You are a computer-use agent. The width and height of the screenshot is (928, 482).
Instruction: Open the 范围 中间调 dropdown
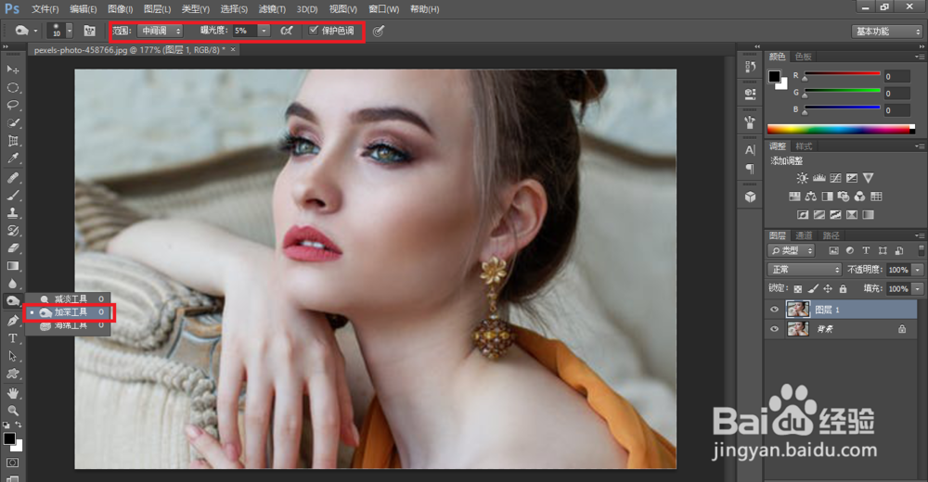coord(160,31)
